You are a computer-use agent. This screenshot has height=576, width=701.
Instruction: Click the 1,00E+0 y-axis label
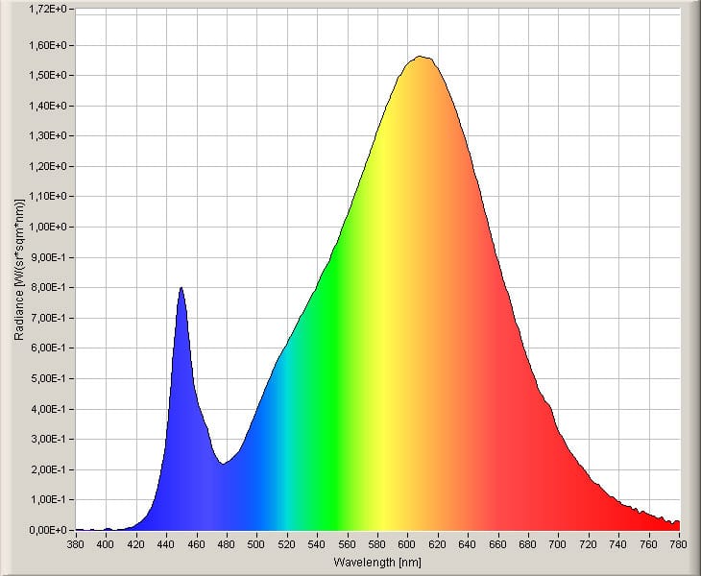click(47, 227)
